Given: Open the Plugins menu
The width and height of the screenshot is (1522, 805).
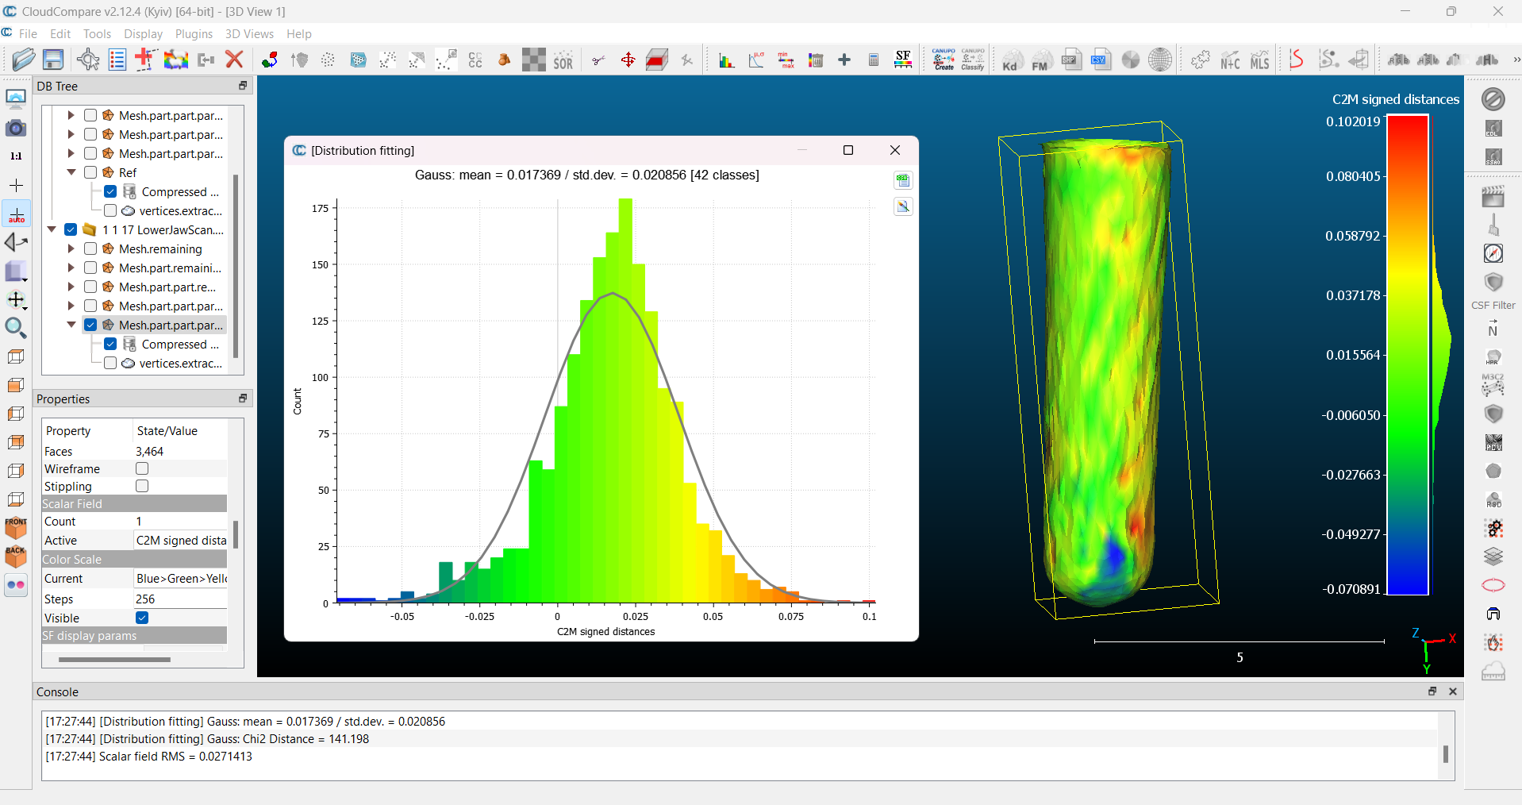Looking at the screenshot, I should [x=194, y=34].
